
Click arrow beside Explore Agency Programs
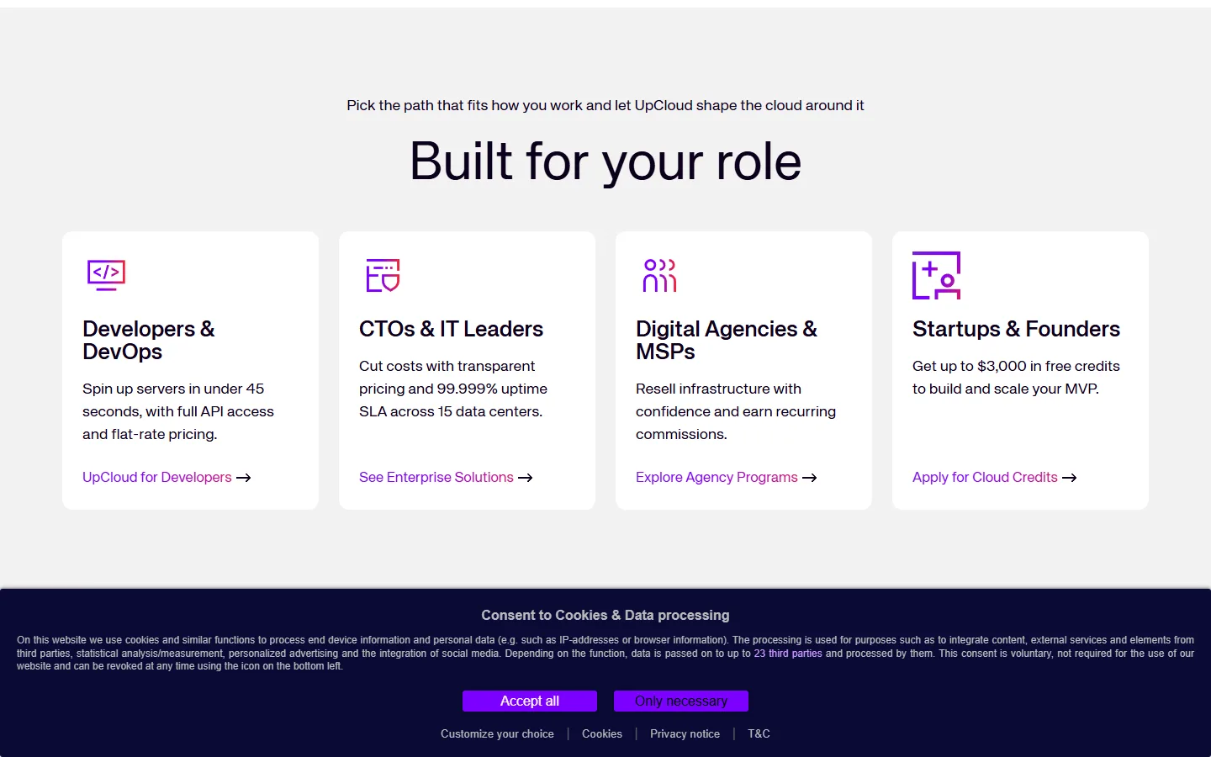coord(810,478)
